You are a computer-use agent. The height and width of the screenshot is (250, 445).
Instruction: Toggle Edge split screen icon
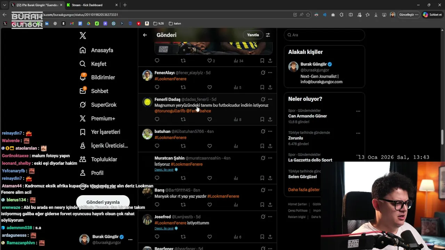[x=351, y=15]
